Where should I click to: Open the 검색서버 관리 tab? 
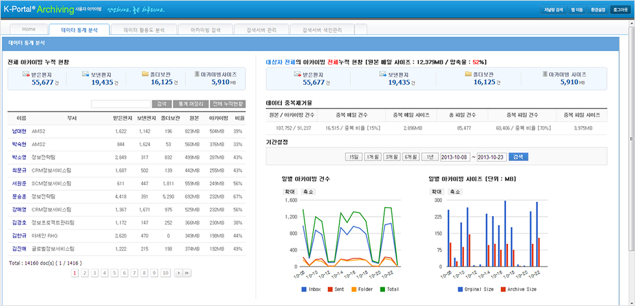click(x=261, y=30)
